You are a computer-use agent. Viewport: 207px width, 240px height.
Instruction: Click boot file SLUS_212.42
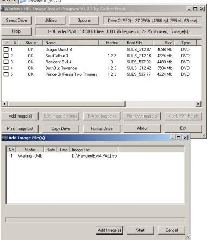pyautogui.click(x=139, y=68)
